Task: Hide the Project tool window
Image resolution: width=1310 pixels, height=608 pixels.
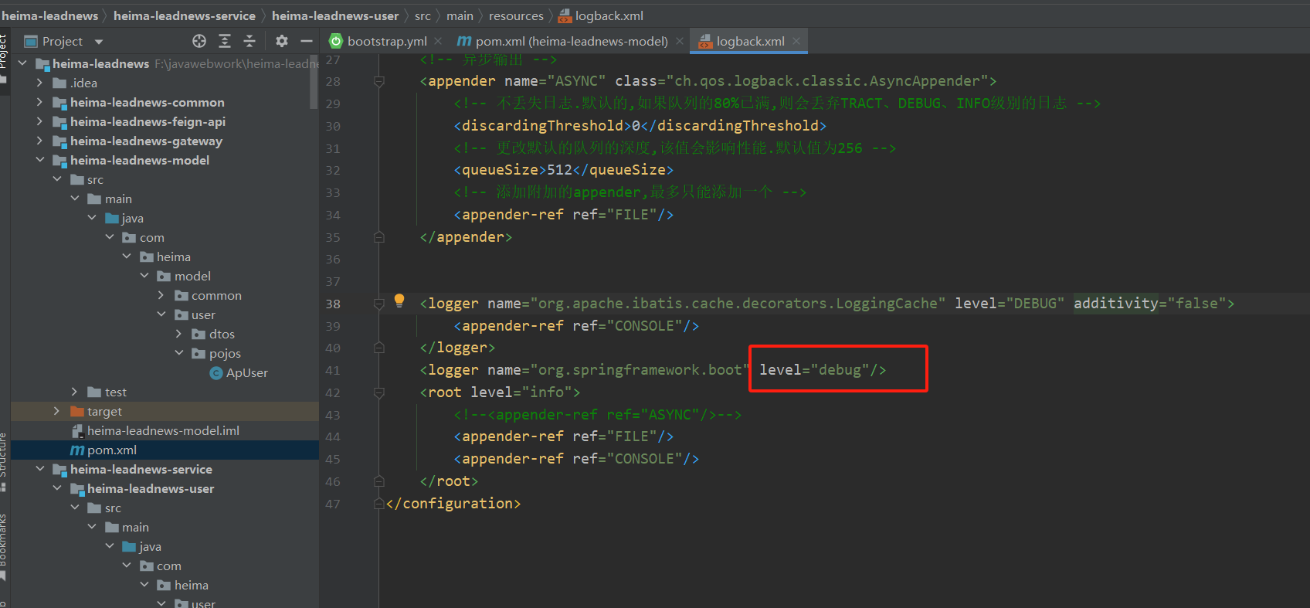Action: (307, 41)
